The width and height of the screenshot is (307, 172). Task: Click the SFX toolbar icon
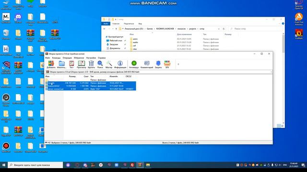tap(167, 64)
